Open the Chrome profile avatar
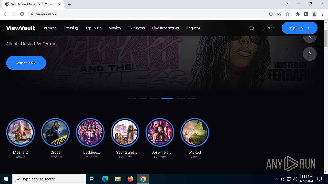 pos(314,14)
